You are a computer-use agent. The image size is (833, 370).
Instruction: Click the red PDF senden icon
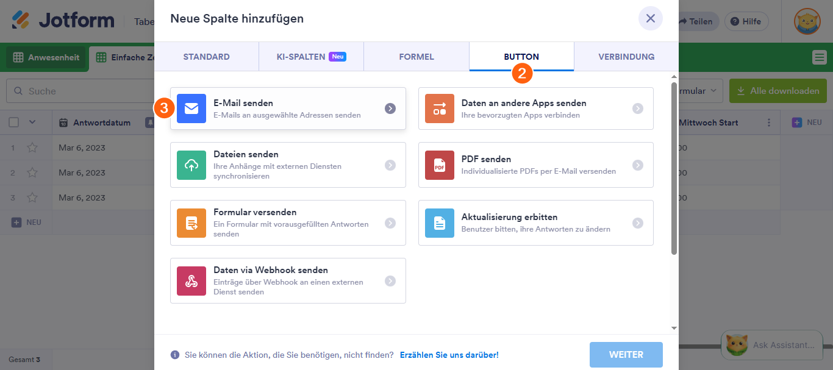pos(440,165)
